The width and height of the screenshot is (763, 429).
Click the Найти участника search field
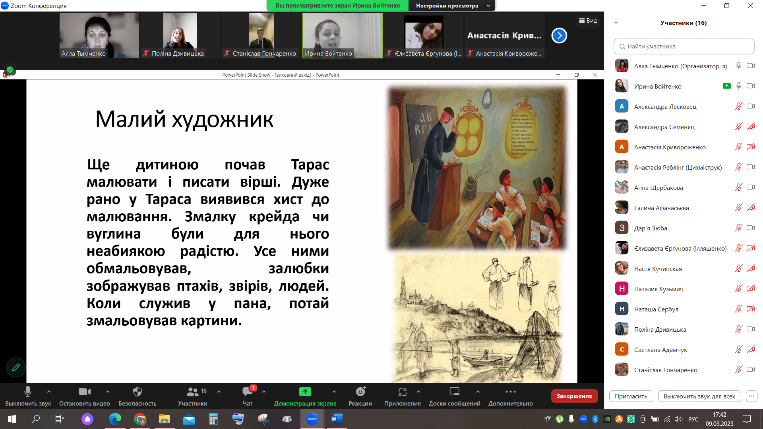[x=684, y=46]
